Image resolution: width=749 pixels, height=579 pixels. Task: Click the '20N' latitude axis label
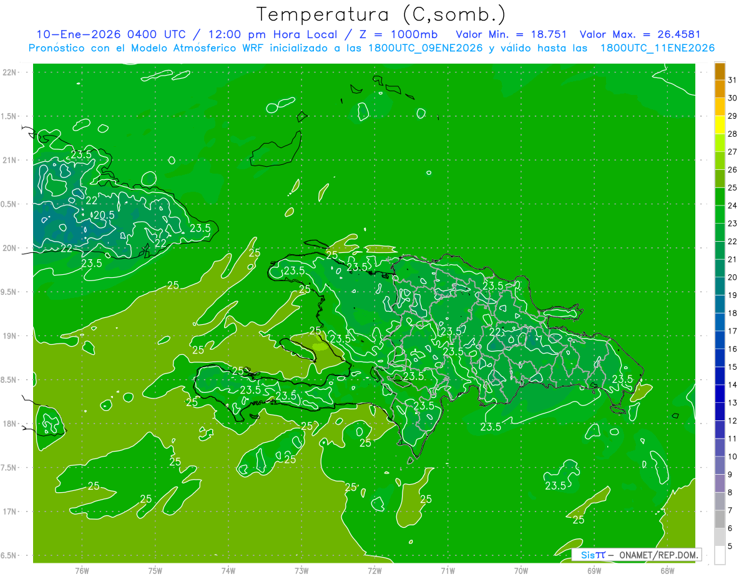coord(9,249)
